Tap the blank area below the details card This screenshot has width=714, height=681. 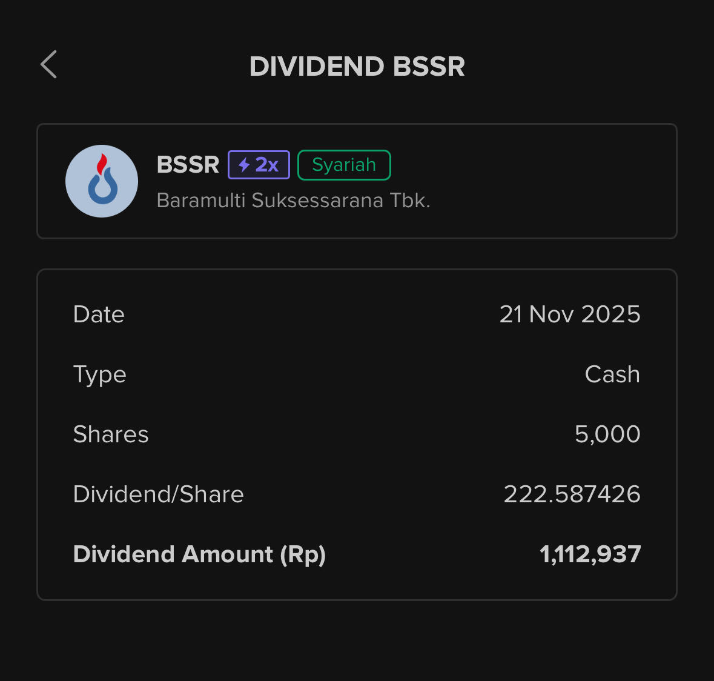[x=357, y=639]
